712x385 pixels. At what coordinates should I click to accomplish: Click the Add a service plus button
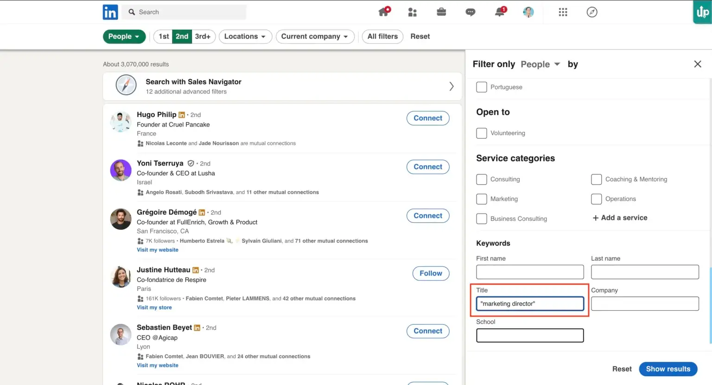pos(620,218)
